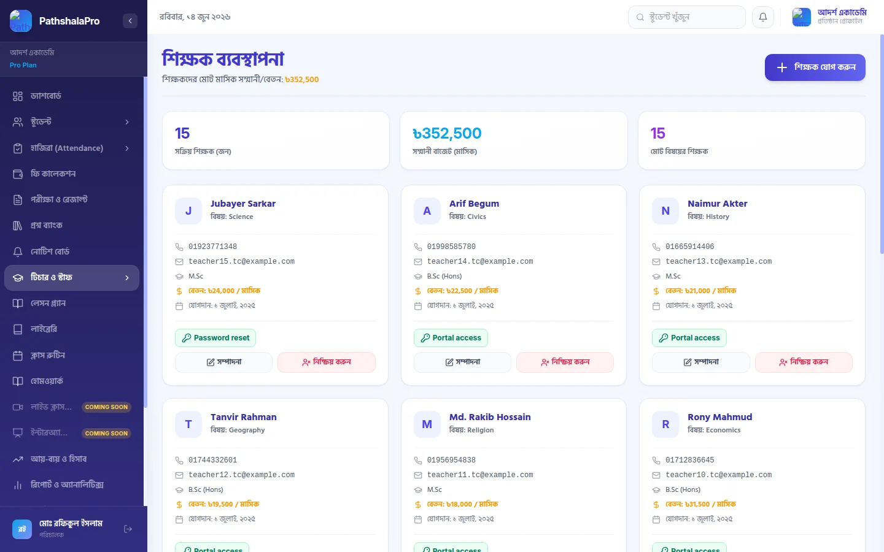The height and width of the screenshot is (552, 884).
Task: Open the স্টুডেন্ট menu item
Action: [x=72, y=122]
